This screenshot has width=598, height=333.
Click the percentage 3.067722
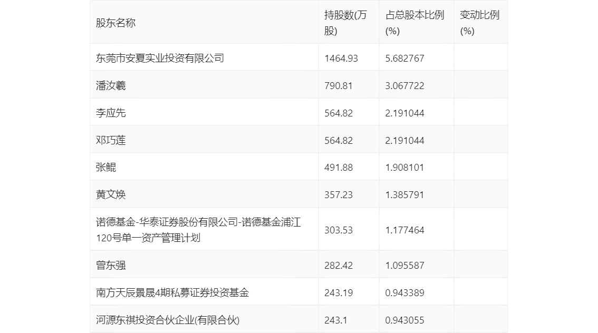pyautogui.click(x=404, y=86)
